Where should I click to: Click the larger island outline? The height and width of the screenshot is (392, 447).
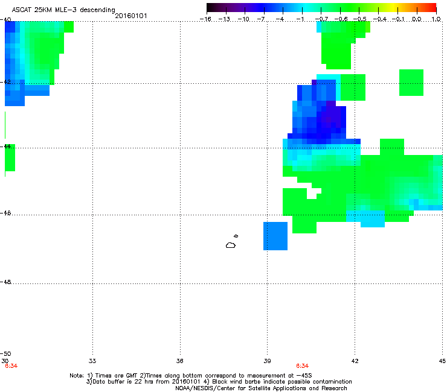231,245
